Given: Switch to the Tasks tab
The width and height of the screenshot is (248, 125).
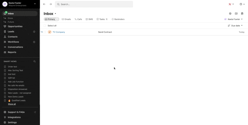Looking at the screenshot, I should coord(102,19).
